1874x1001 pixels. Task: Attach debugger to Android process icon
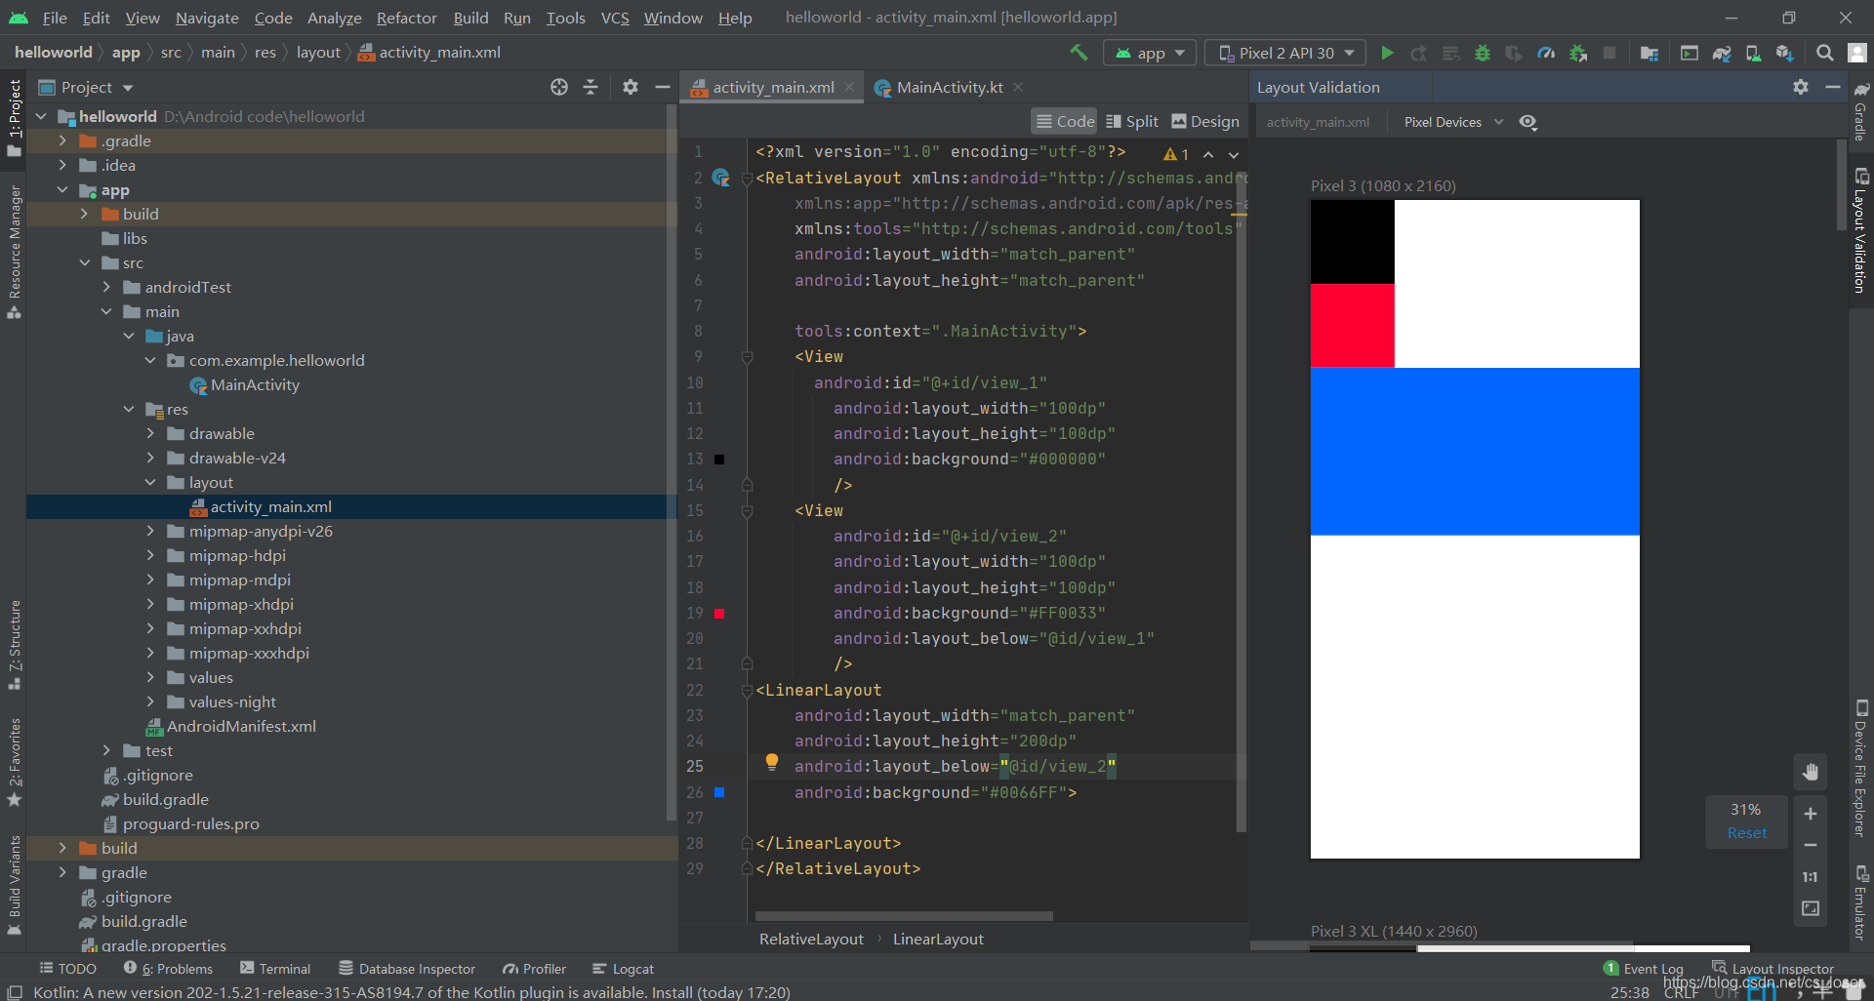coord(1578,53)
